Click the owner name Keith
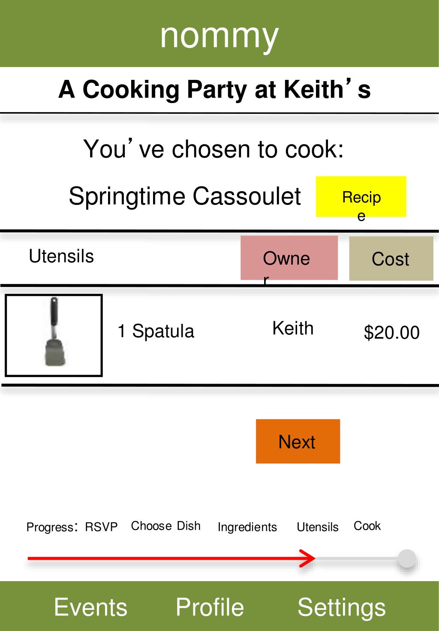439x631 pixels. (x=293, y=328)
